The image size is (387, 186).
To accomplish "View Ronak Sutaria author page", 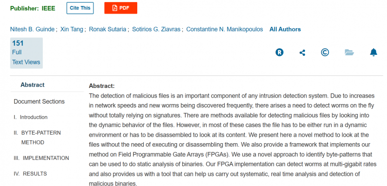I will tap(108, 29).
